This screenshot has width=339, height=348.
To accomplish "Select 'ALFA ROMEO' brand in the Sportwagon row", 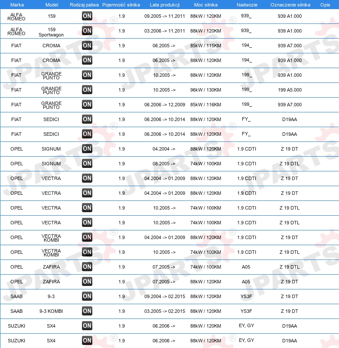I will point(16,31).
